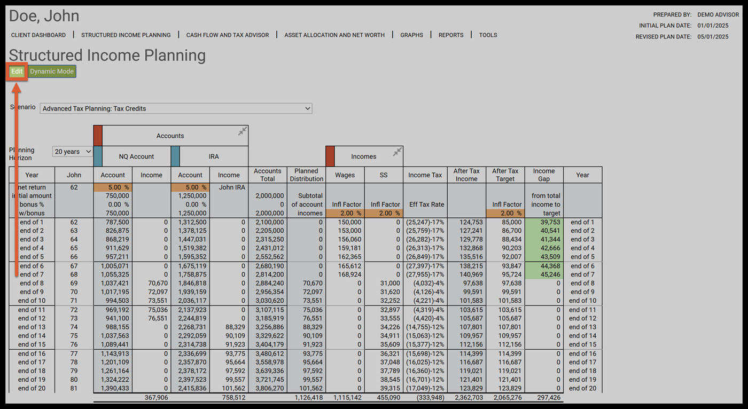Open the Planning Horizon 20 years dropdown
Viewport: 748px width, 409px height.
click(73, 152)
